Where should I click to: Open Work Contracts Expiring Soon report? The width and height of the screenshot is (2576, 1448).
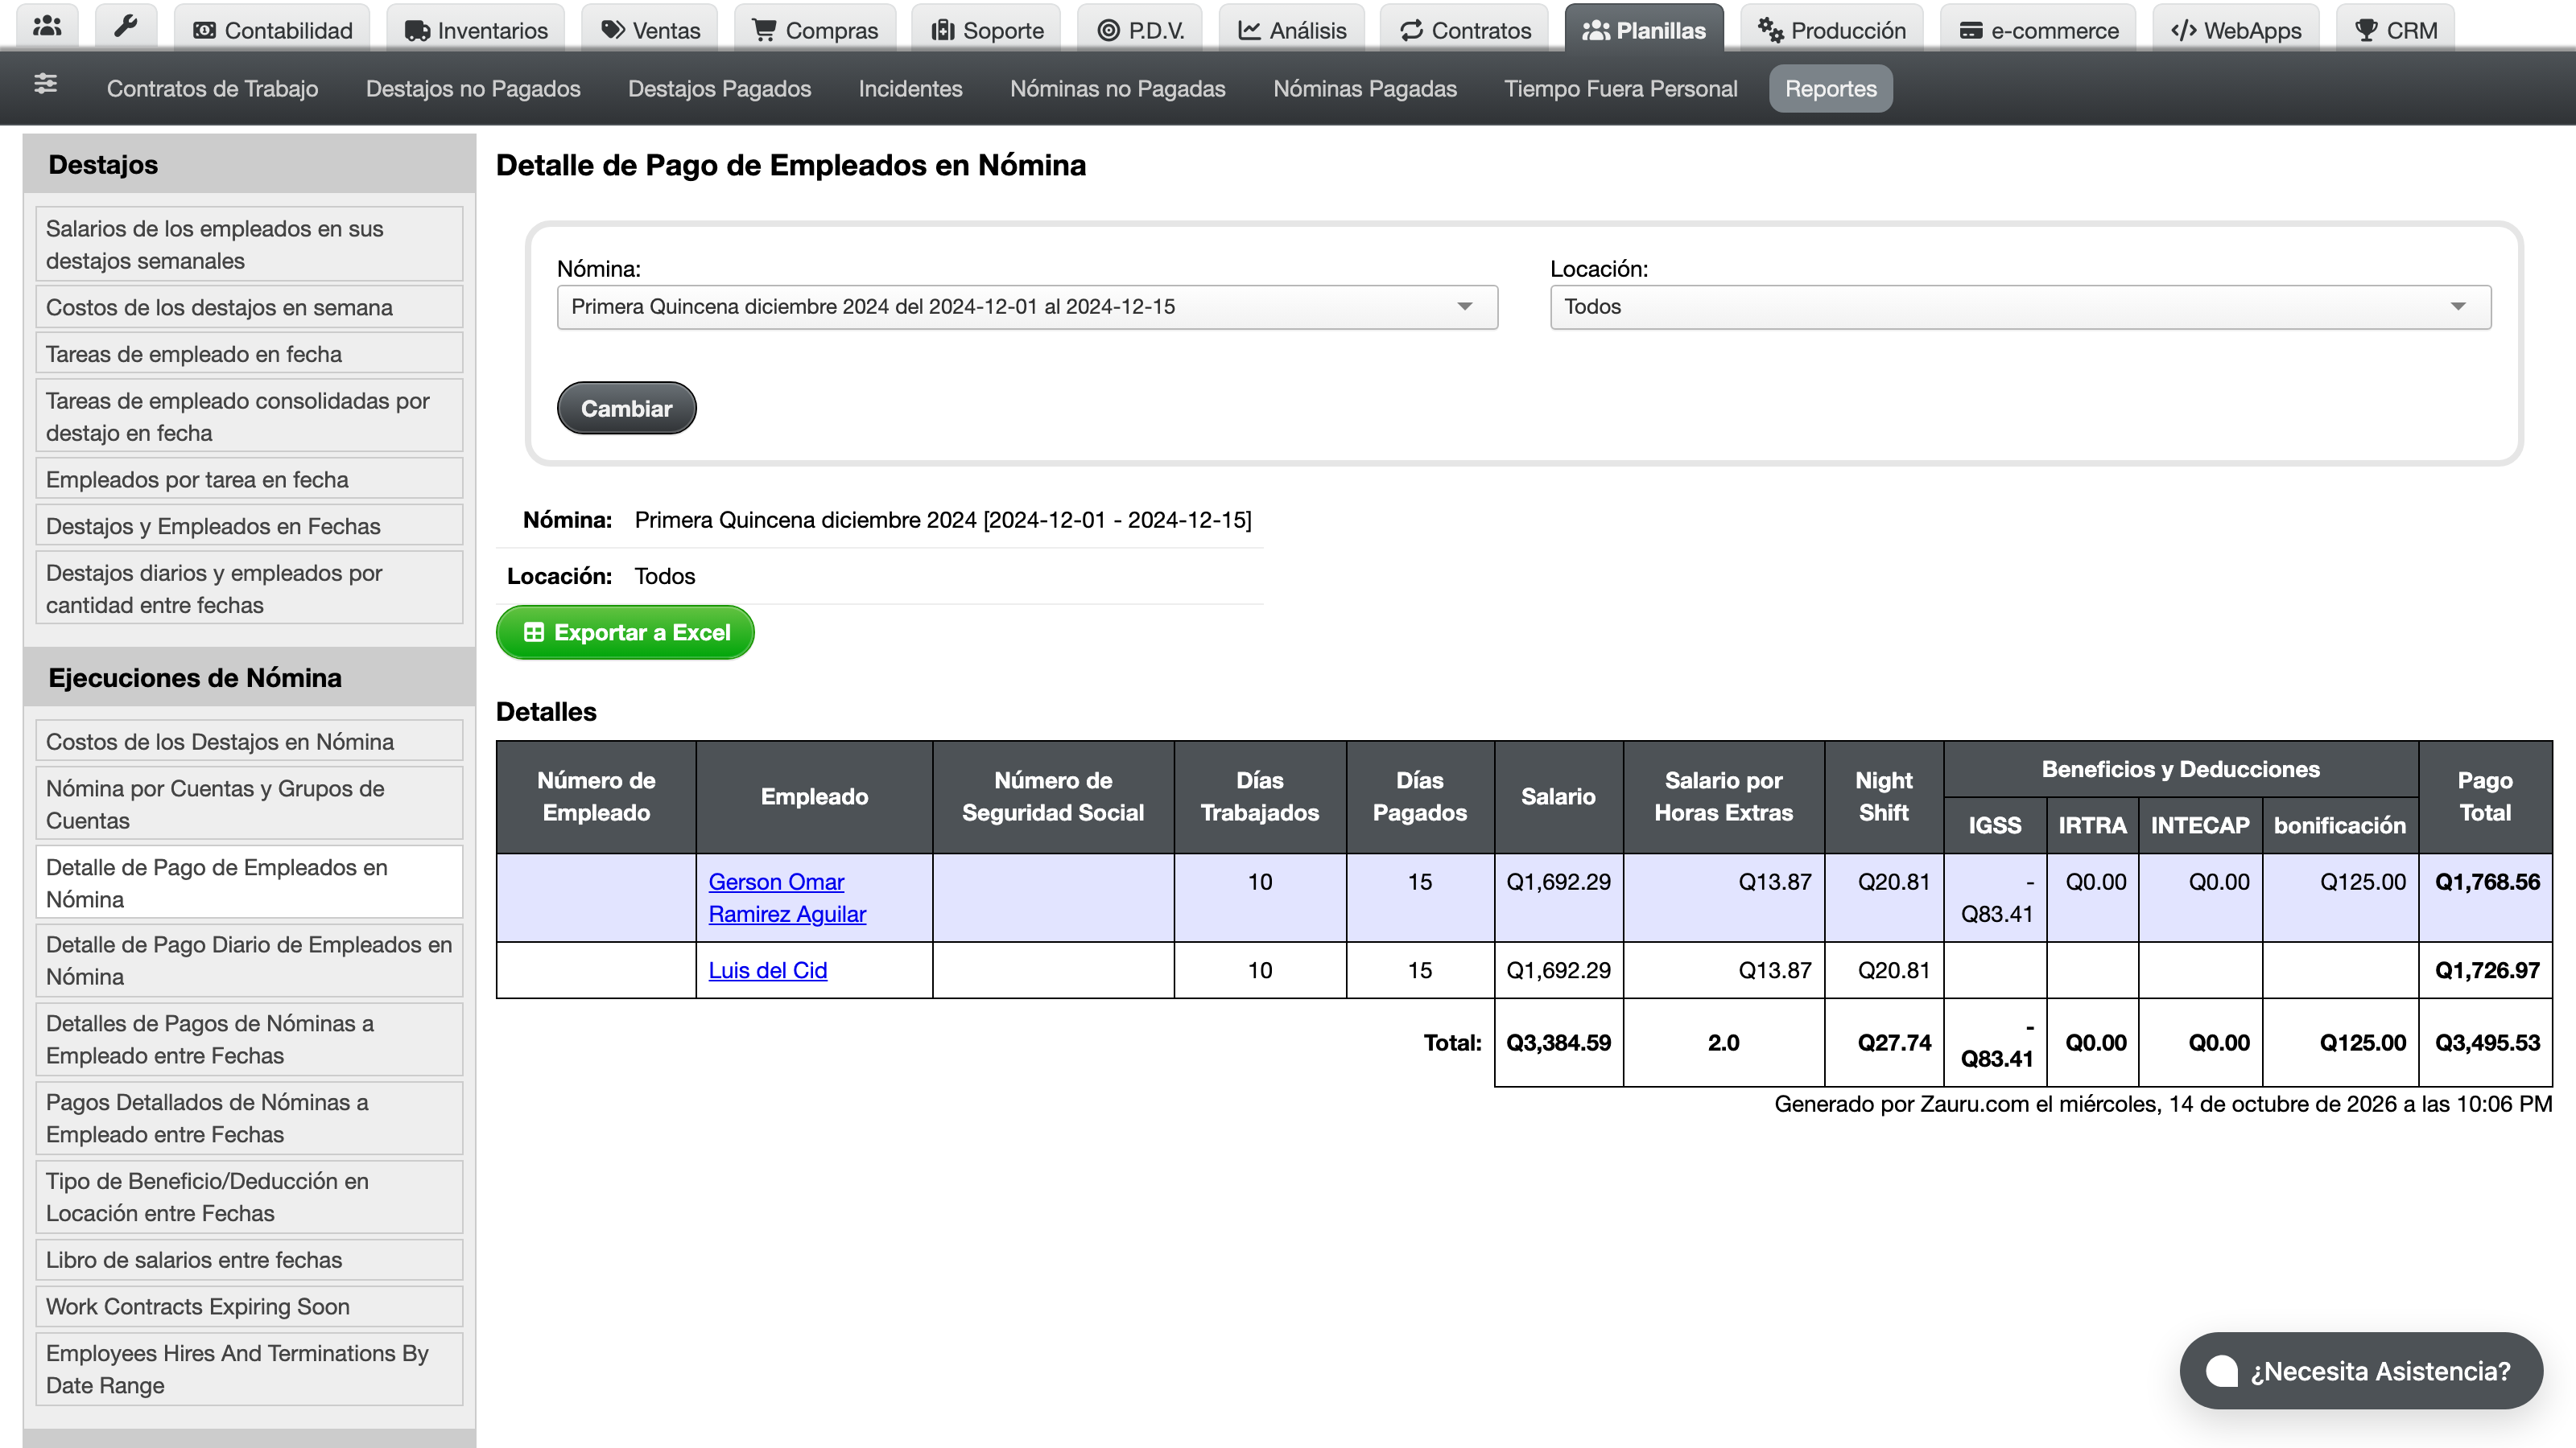pyautogui.click(x=249, y=1307)
